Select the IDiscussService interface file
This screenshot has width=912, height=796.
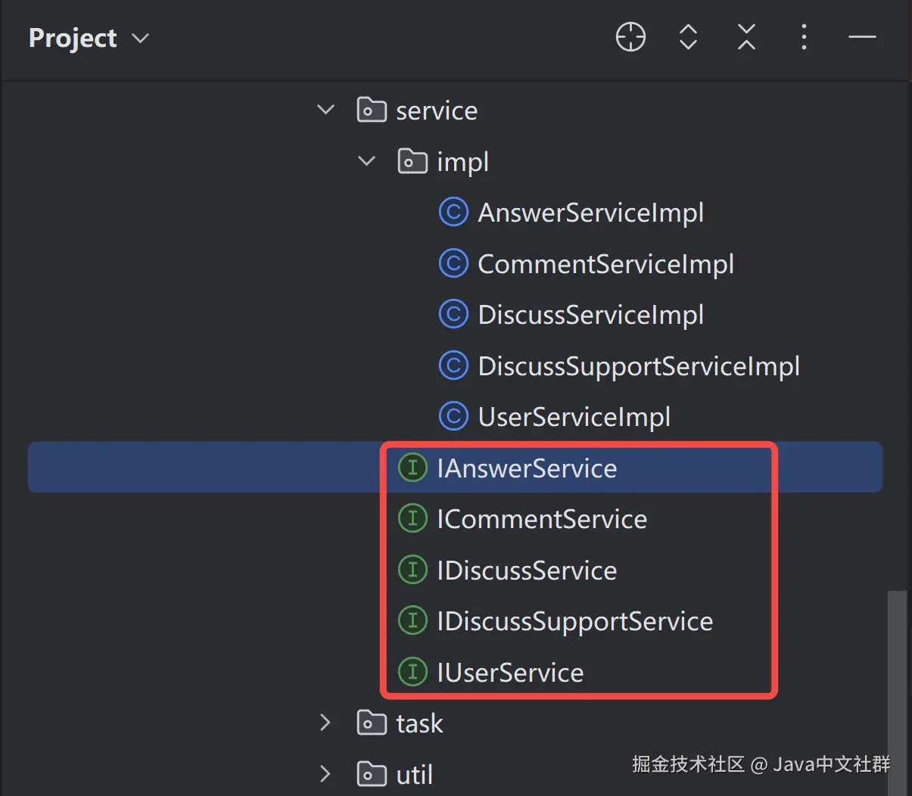point(527,571)
